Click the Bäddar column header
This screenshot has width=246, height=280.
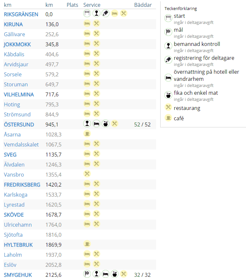tap(143, 5)
